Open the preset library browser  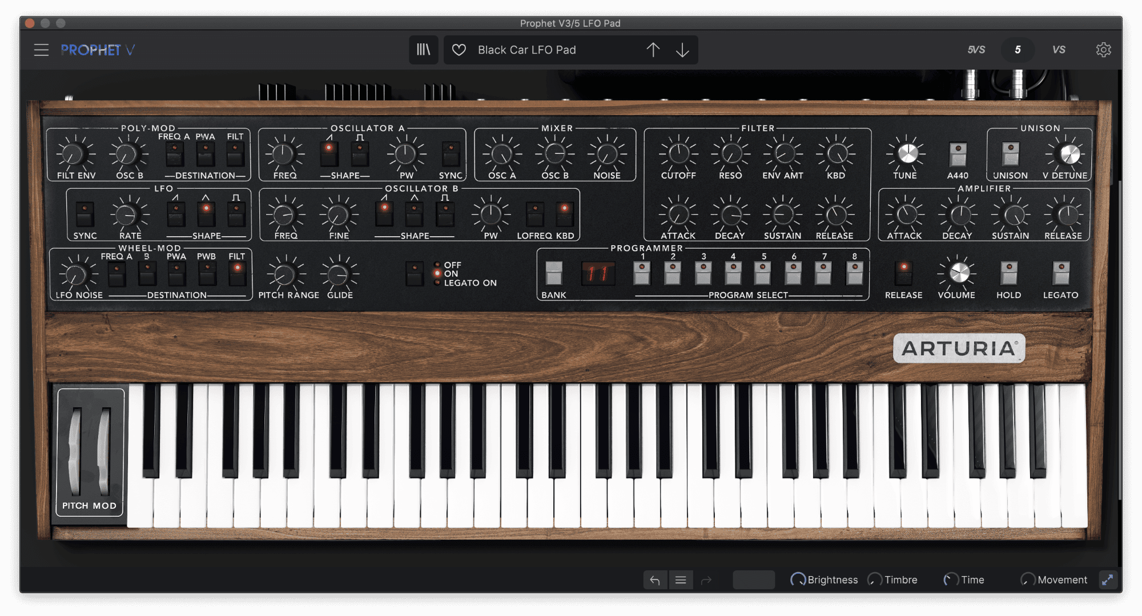point(423,50)
